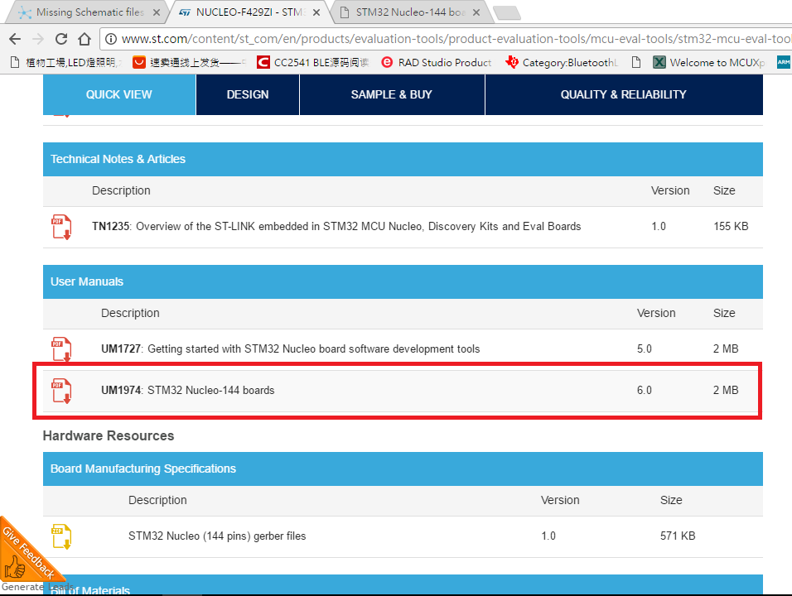The image size is (792, 596).
Task: Download UM1727 PDF via its icon
Action: click(x=61, y=349)
